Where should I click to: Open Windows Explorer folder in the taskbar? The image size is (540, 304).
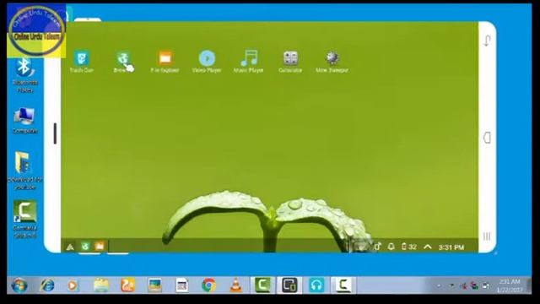click(101, 285)
